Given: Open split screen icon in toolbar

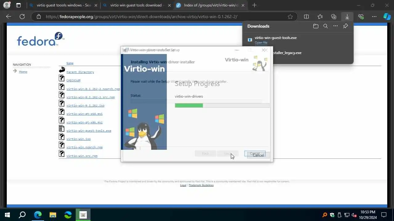Looking at the screenshot, I should pyautogui.click(x=307, y=17).
